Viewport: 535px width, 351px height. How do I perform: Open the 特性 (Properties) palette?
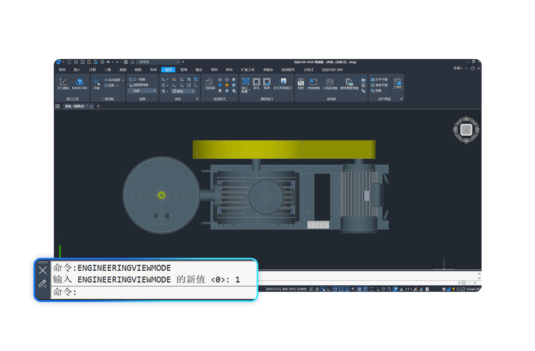click(x=301, y=84)
